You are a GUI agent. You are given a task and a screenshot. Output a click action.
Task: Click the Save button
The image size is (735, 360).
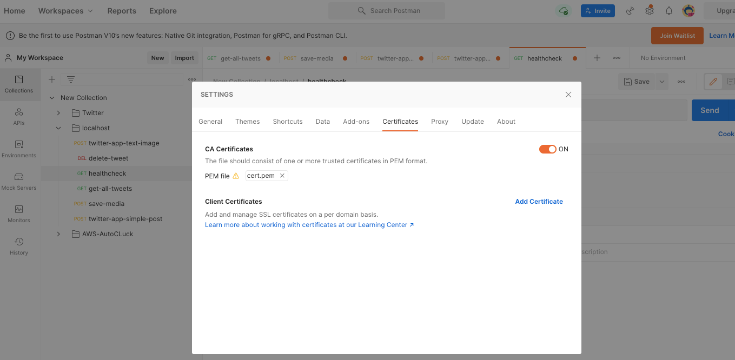(x=637, y=82)
